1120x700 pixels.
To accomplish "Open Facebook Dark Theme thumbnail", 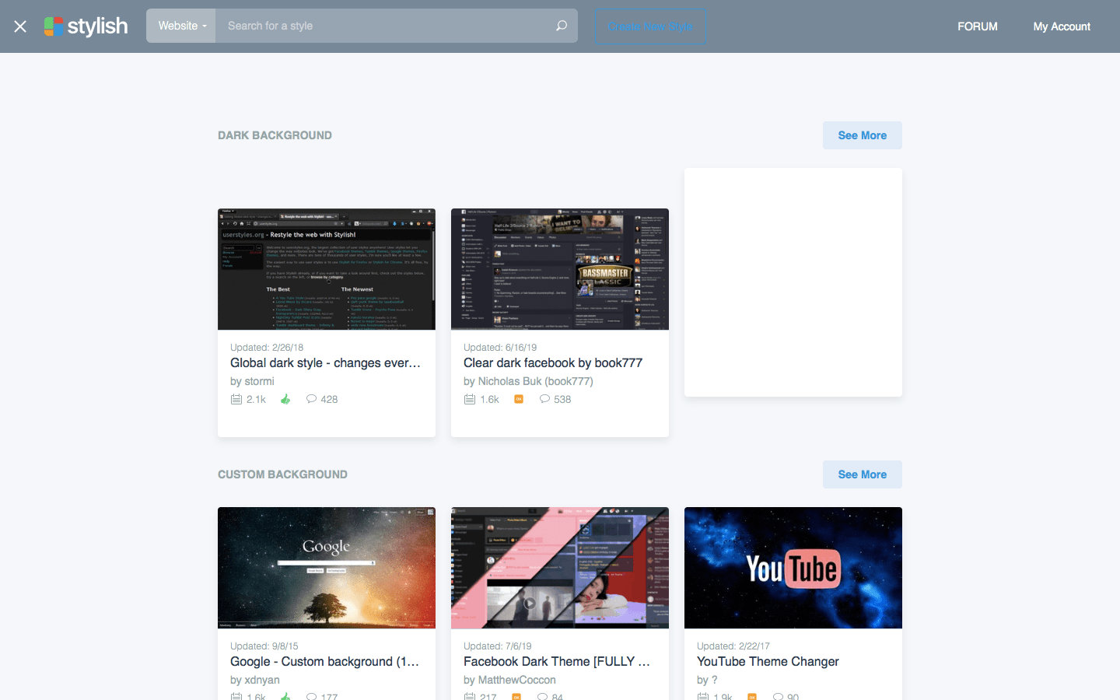I will (x=560, y=568).
